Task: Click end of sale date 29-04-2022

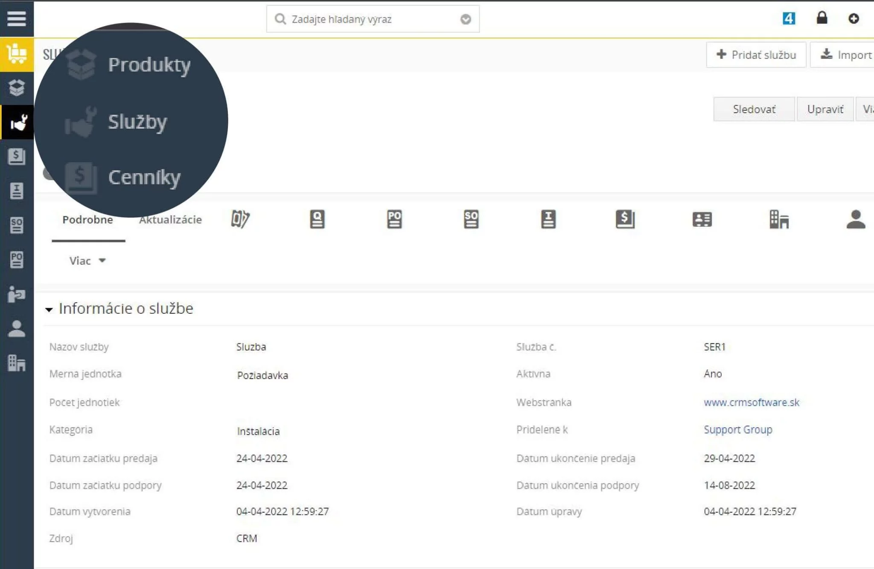Action: (729, 458)
